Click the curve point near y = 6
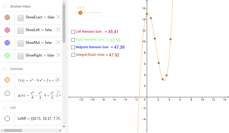This screenshot has height=133, width=229. (159, 63)
